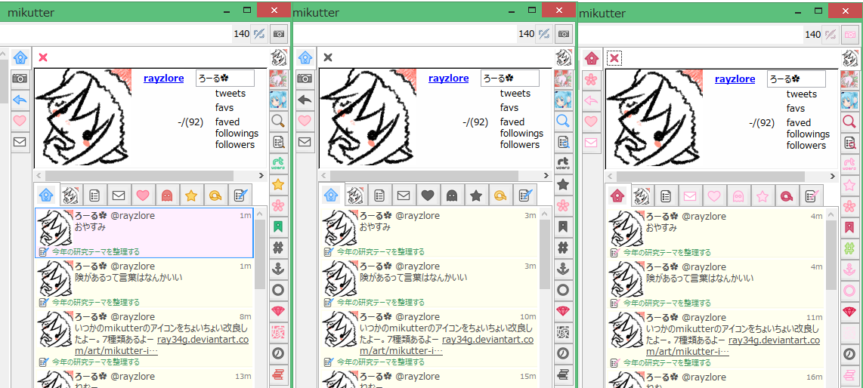The image size is (863, 388).
Task: Switch to profile's ghost tab in left window
Action: tap(167, 195)
